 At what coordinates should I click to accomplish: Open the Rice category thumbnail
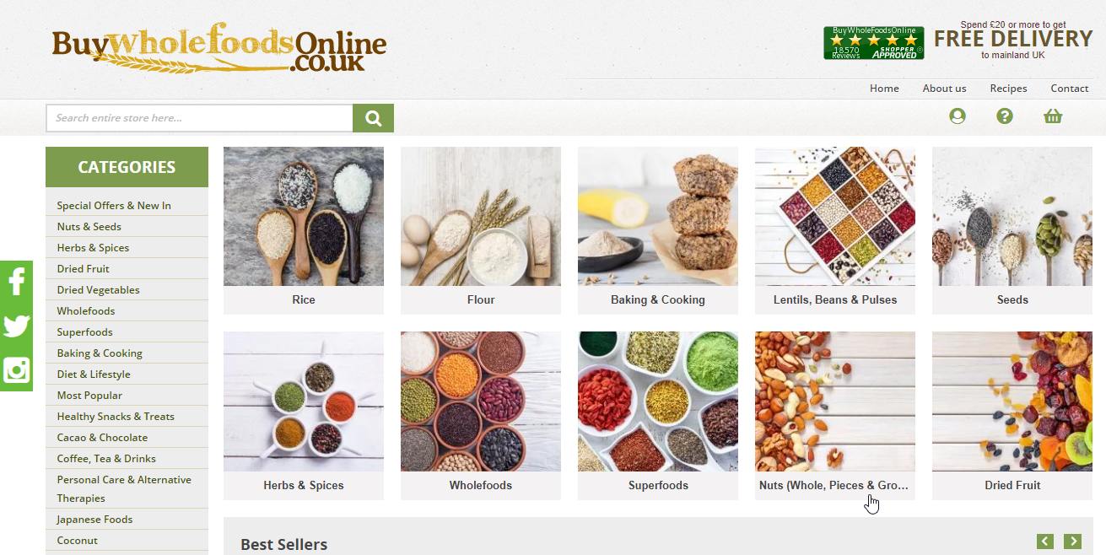coord(304,217)
